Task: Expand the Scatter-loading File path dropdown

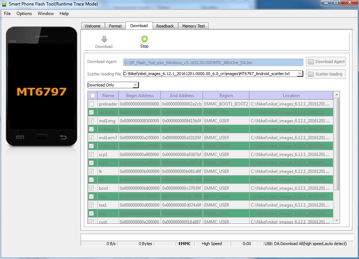Action: click(300, 74)
